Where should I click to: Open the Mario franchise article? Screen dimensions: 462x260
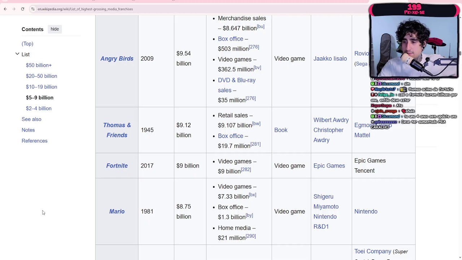[x=117, y=212]
